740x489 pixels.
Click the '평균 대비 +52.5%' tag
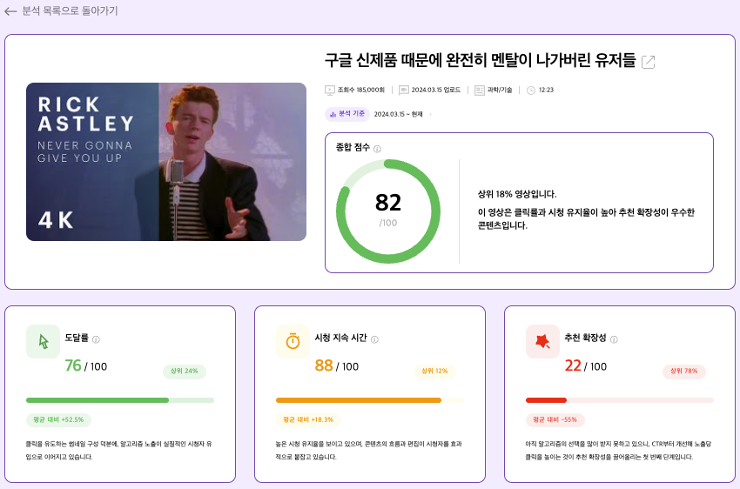(58, 419)
